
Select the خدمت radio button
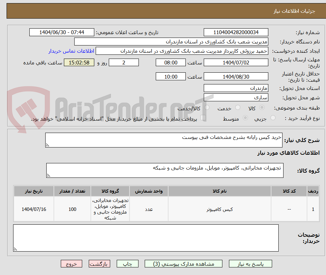coord(238,107)
